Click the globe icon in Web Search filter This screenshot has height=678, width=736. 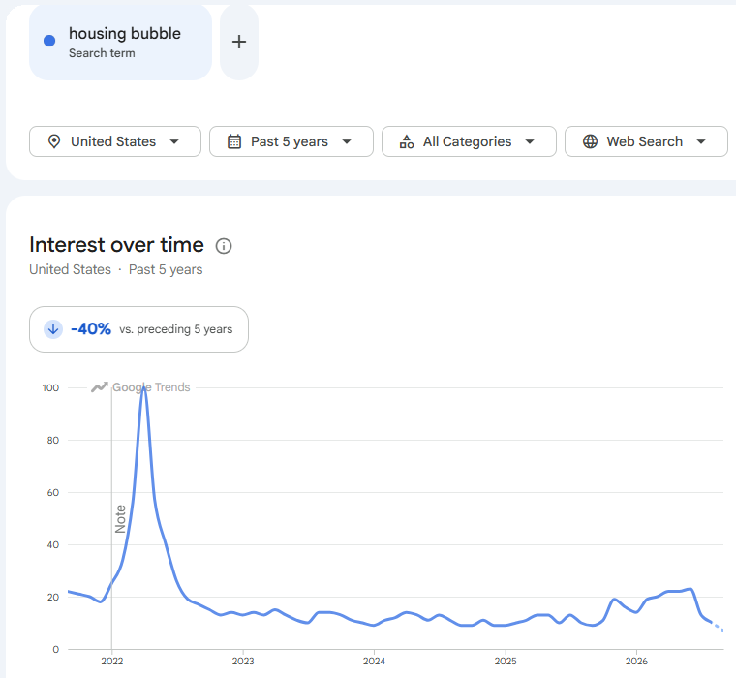tap(590, 141)
